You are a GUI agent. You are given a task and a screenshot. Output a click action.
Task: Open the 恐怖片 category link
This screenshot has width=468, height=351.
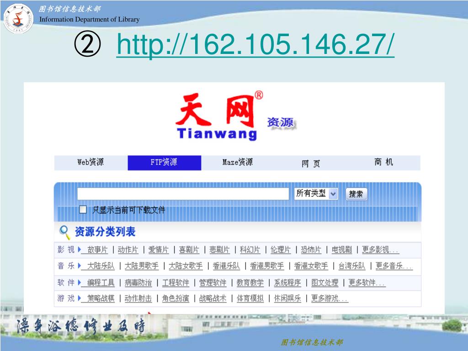pos(311,250)
